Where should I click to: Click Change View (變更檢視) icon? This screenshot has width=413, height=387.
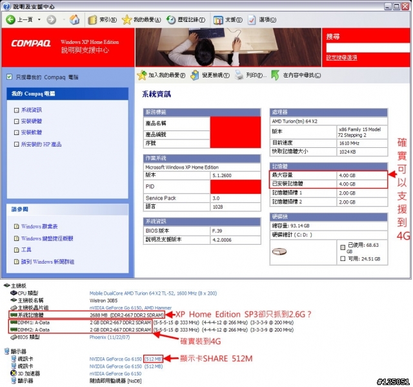(x=195, y=76)
